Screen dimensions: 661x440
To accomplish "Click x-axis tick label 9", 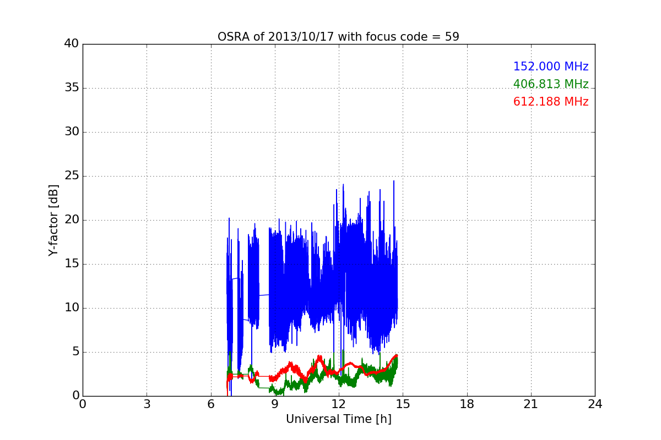I will 275,404.
